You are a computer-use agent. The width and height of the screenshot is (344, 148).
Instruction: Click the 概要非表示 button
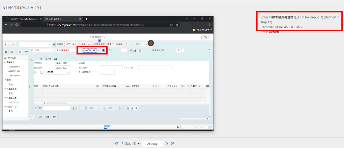(99, 44)
